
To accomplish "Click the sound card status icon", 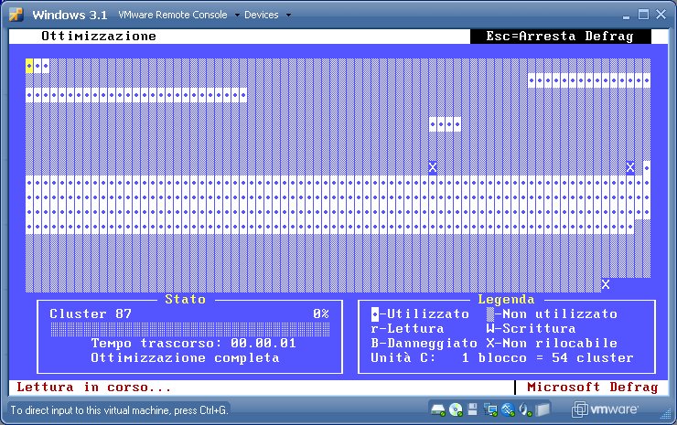I will [526, 409].
